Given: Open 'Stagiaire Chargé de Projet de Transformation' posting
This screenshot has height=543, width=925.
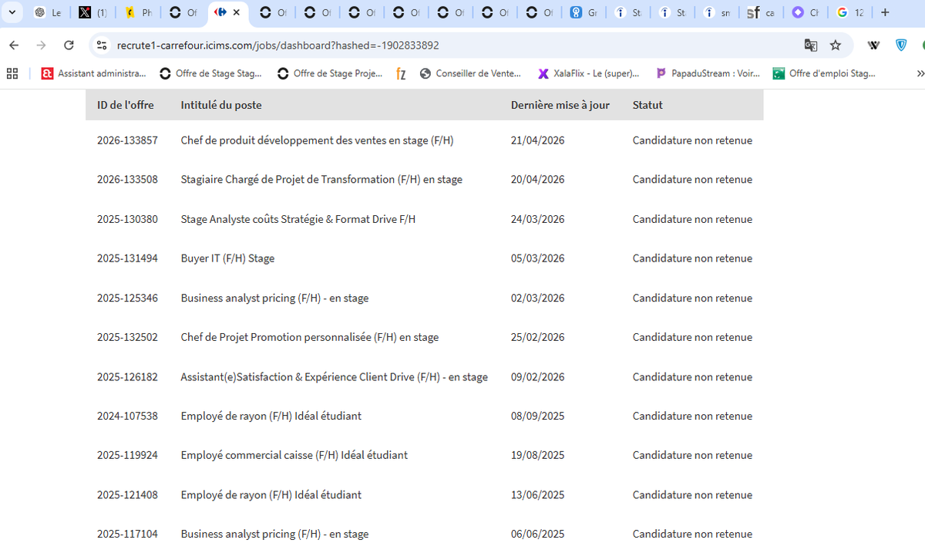Looking at the screenshot, I should [321, 180].
